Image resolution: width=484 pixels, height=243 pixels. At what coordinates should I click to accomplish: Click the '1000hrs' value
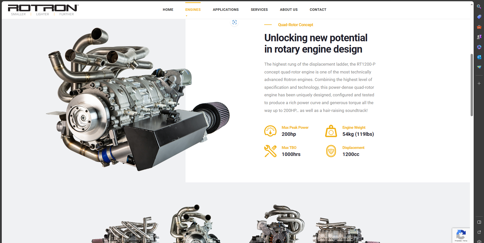pos(291,154)
